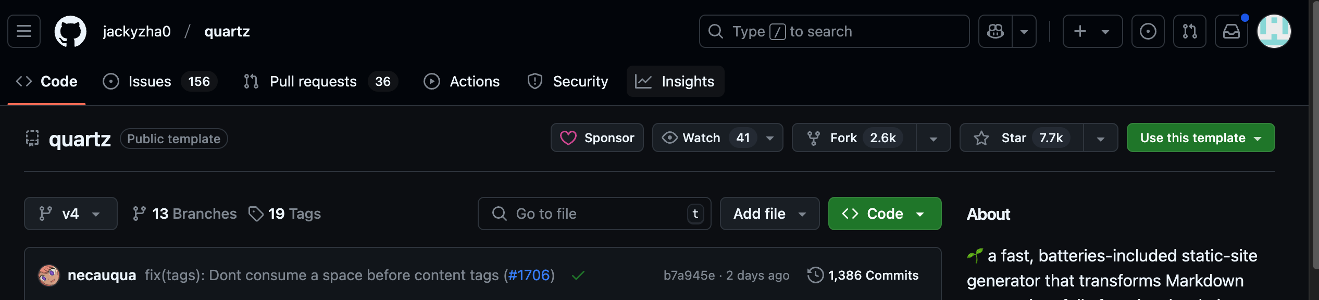This screenshot has height=300, width=1319.
Task: View commit history clock icon
Action: (815, 275)
